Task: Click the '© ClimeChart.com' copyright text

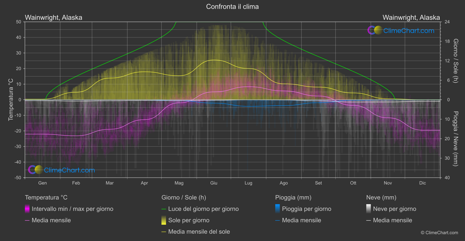Action: 439,233
